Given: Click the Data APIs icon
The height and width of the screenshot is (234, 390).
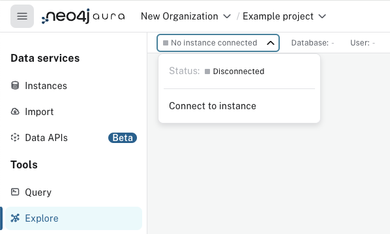Looking at the screenshot, I should (15, 137).
